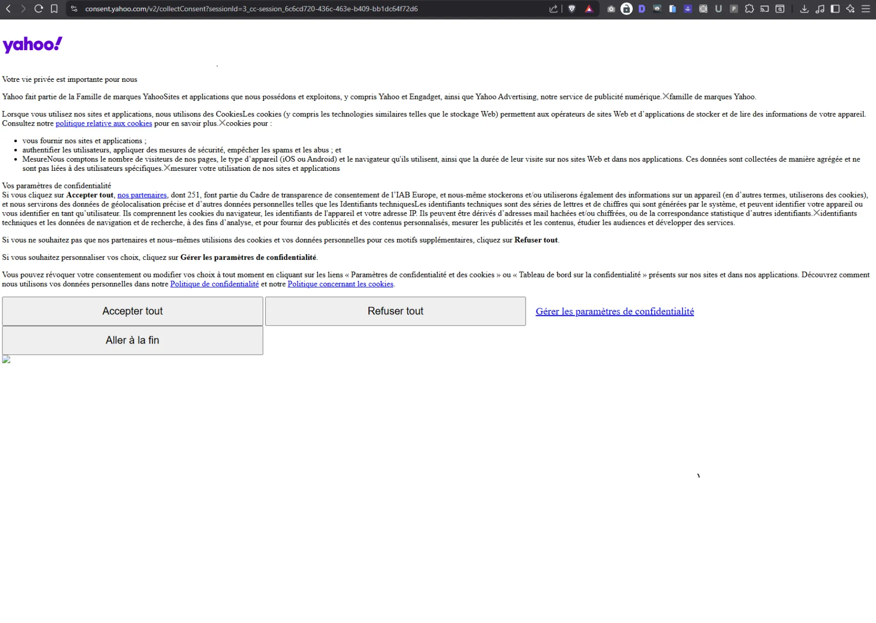
Task: Click the broken image icon below buttons
Action: click(6, 360)
